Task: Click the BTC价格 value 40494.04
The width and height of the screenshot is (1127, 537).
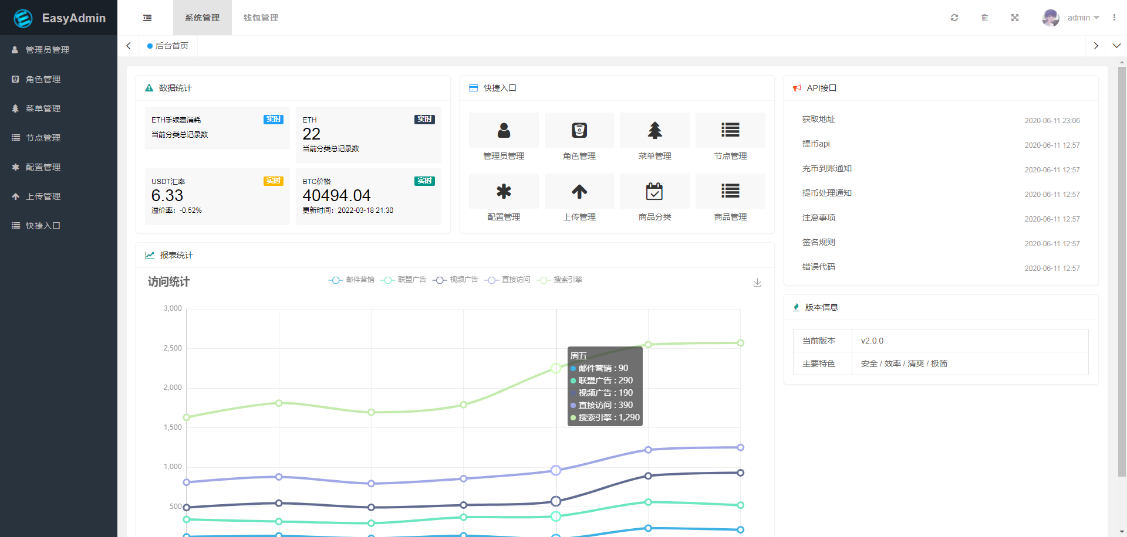Action: tap(337, 195)
